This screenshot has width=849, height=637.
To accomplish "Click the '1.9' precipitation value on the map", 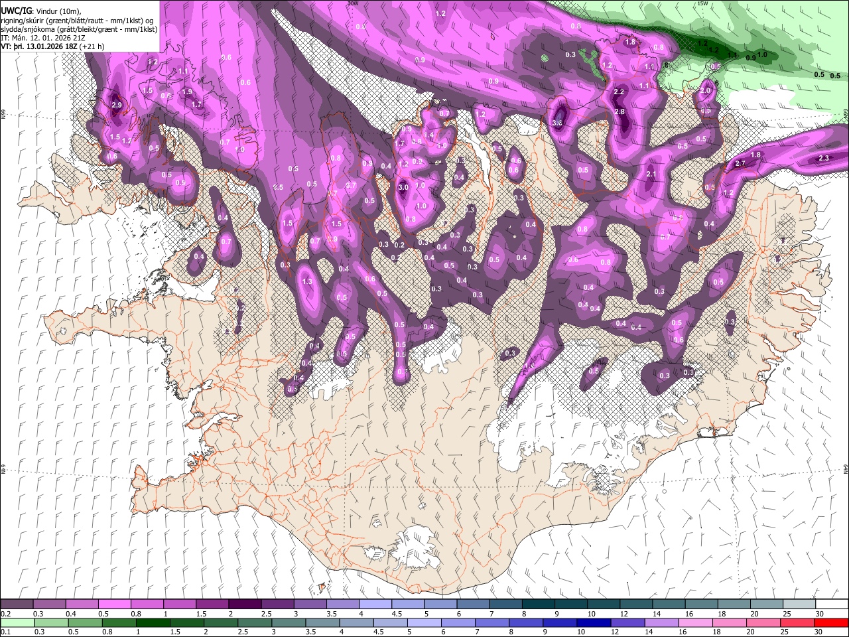I will 188,92.
